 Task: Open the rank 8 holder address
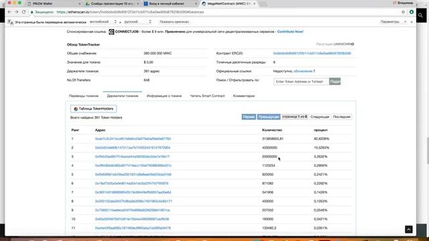(133, 201)
